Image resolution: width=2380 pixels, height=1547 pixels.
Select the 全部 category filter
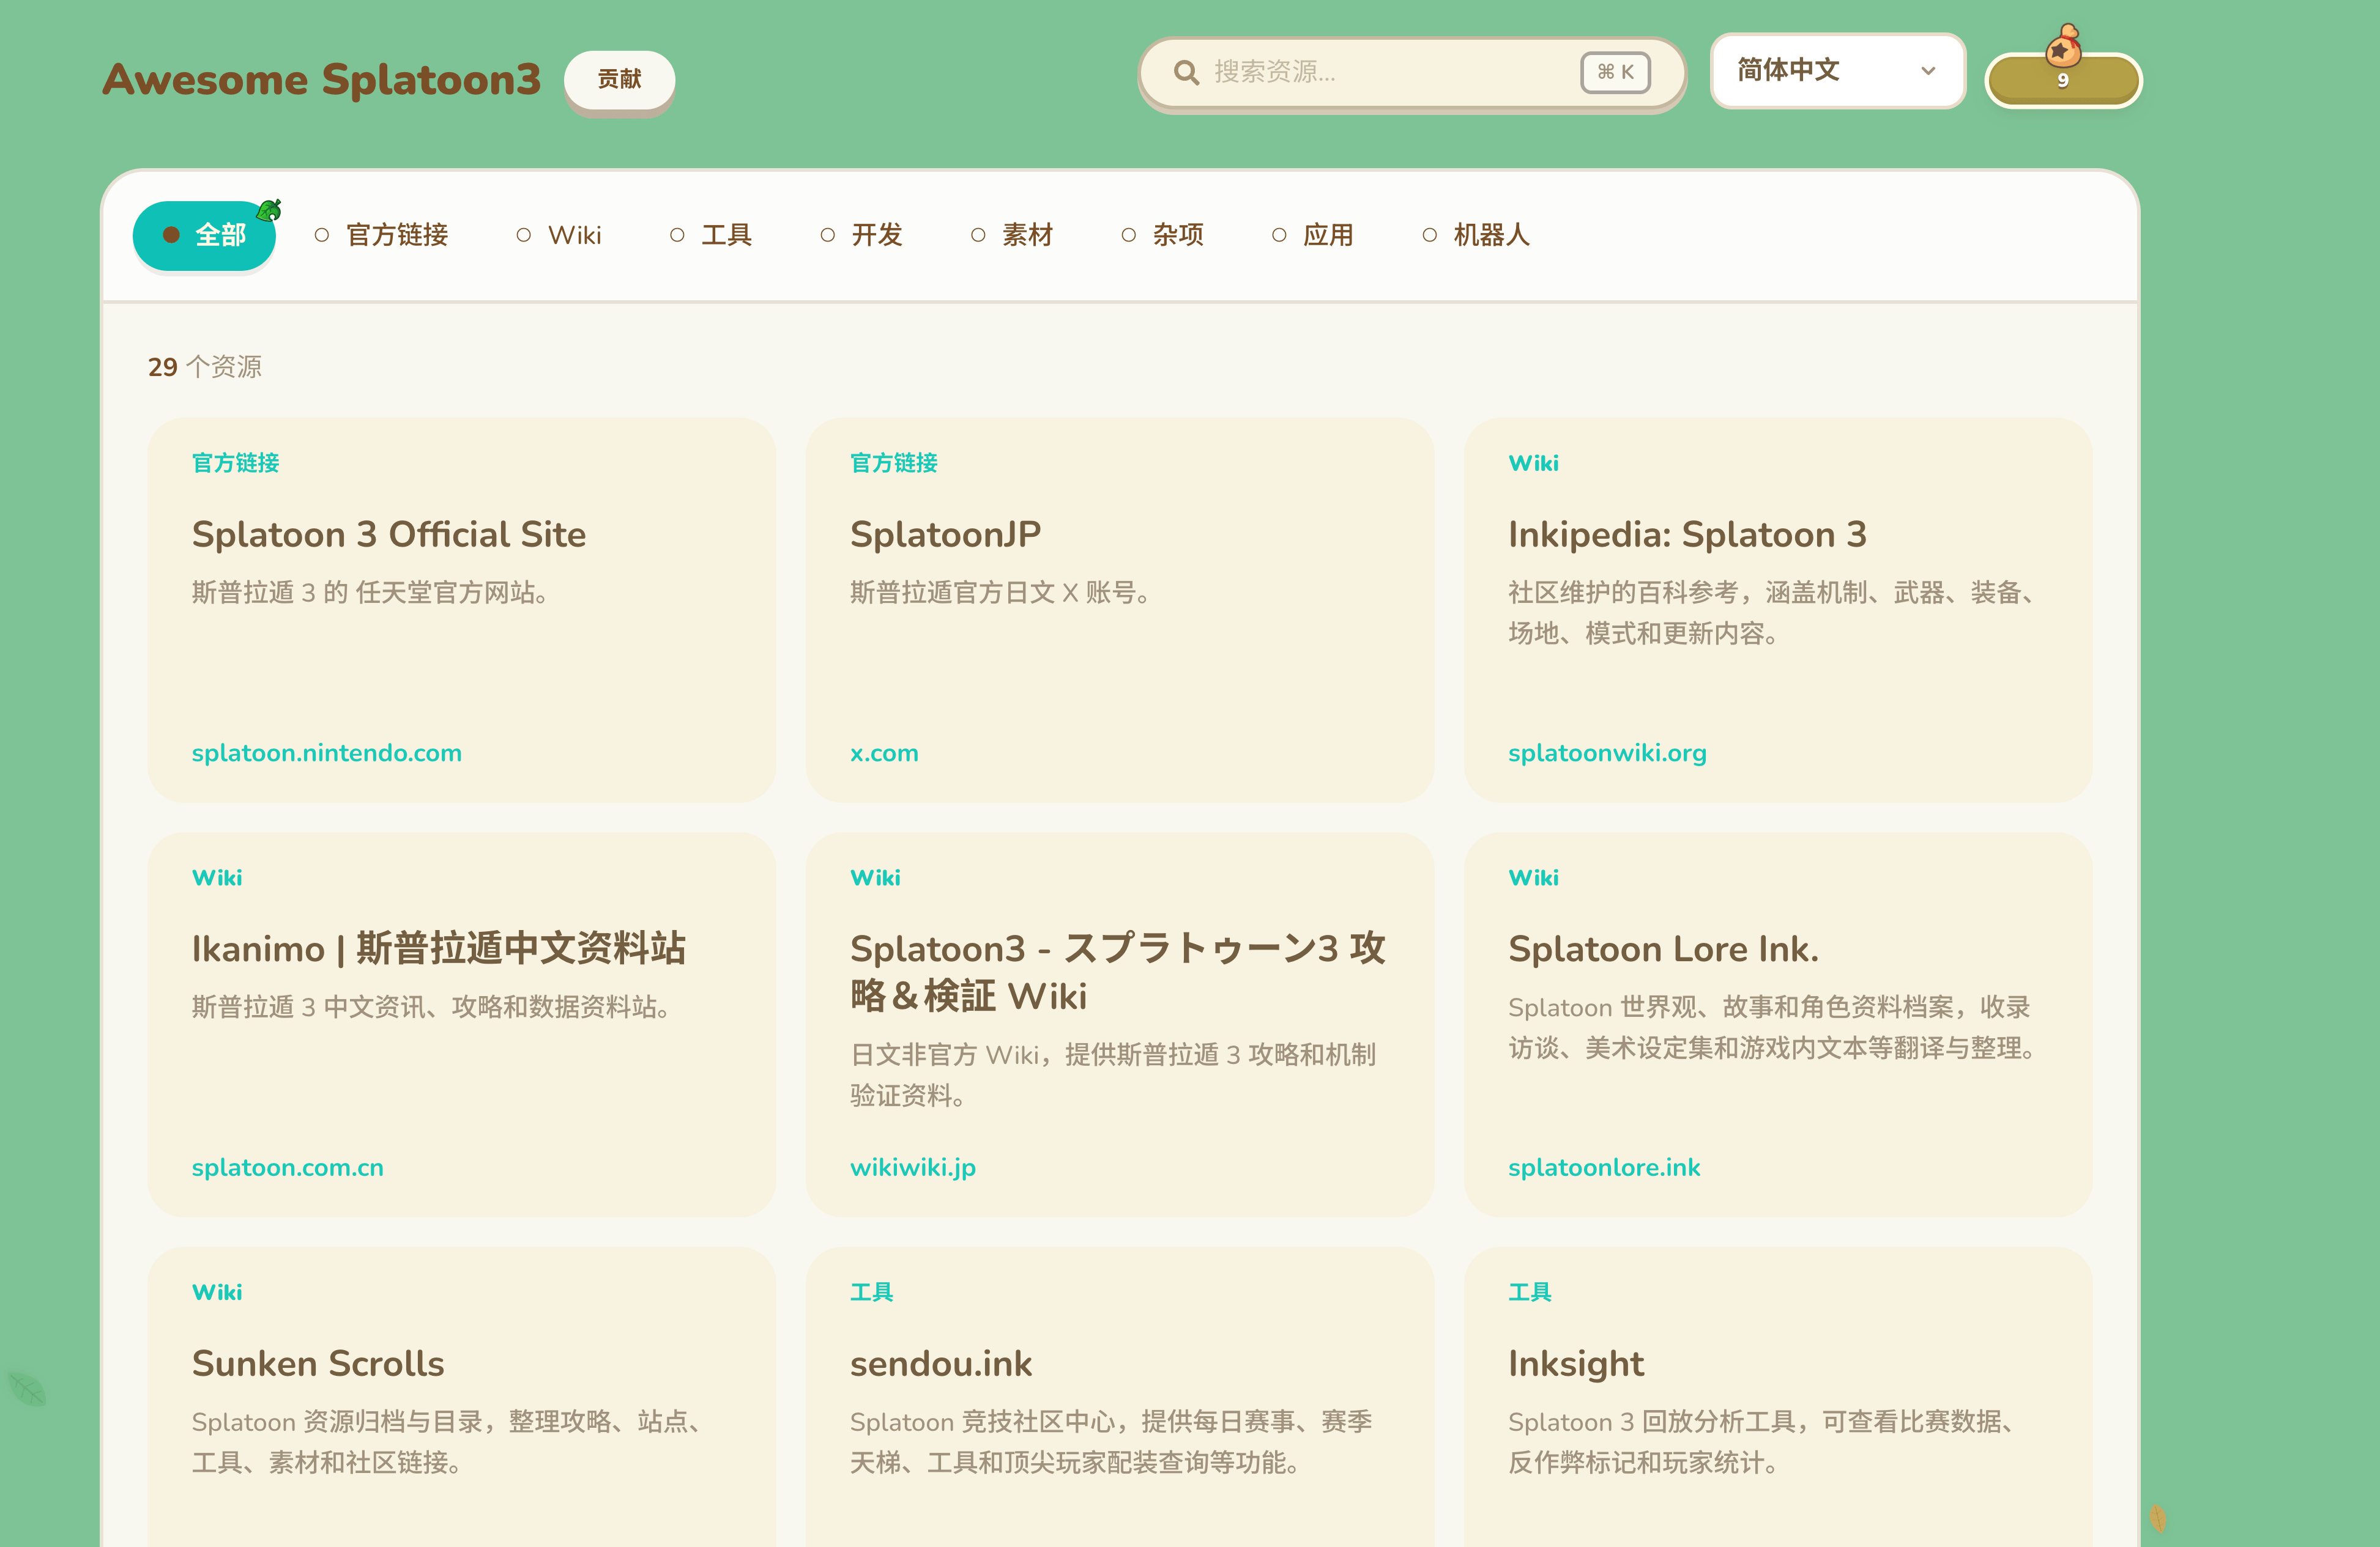204,235
